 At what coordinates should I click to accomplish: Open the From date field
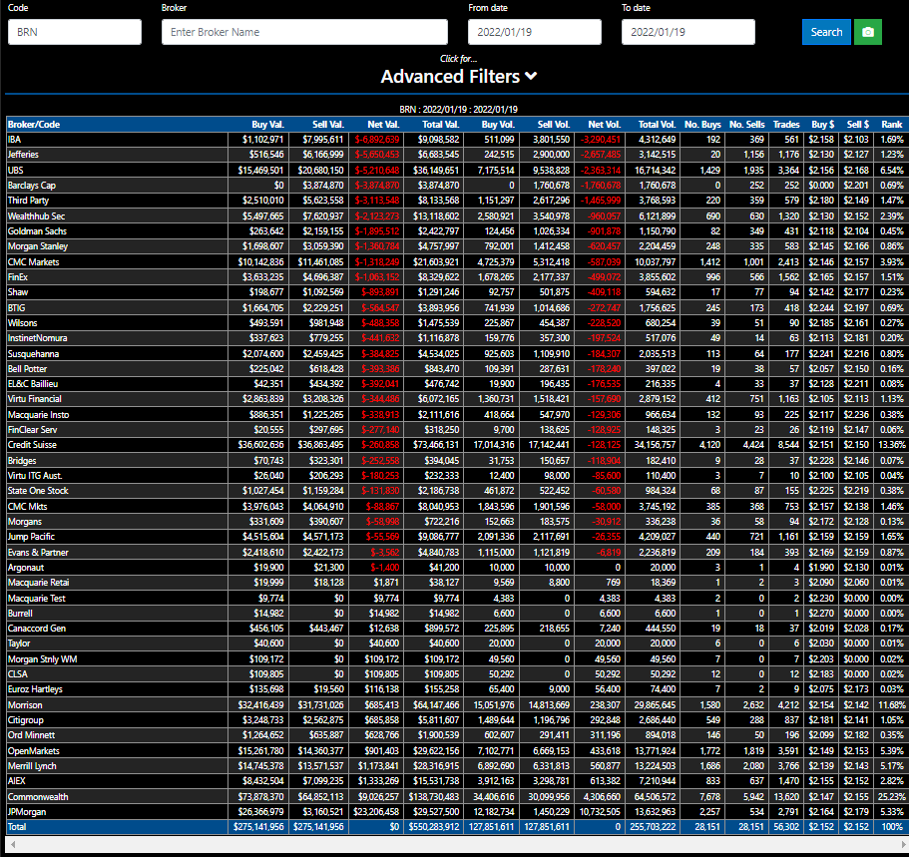535,32
